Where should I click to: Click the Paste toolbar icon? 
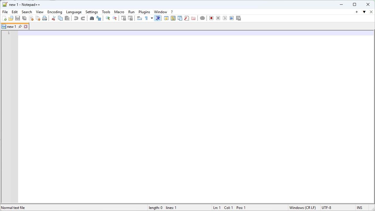(x=67, y=18)
